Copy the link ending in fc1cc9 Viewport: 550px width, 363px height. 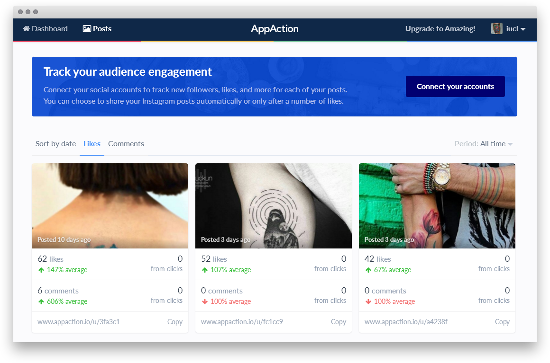[x=338, y=322]
